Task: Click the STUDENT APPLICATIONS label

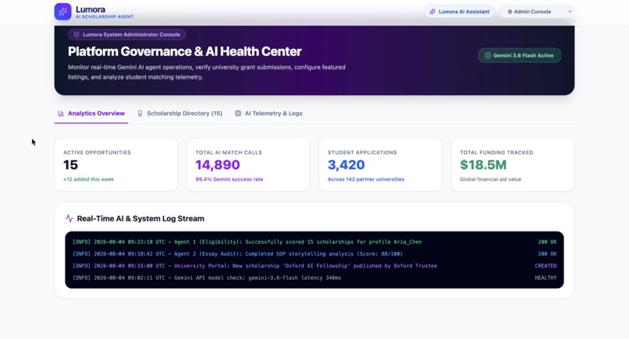Action: coord(362,152)
